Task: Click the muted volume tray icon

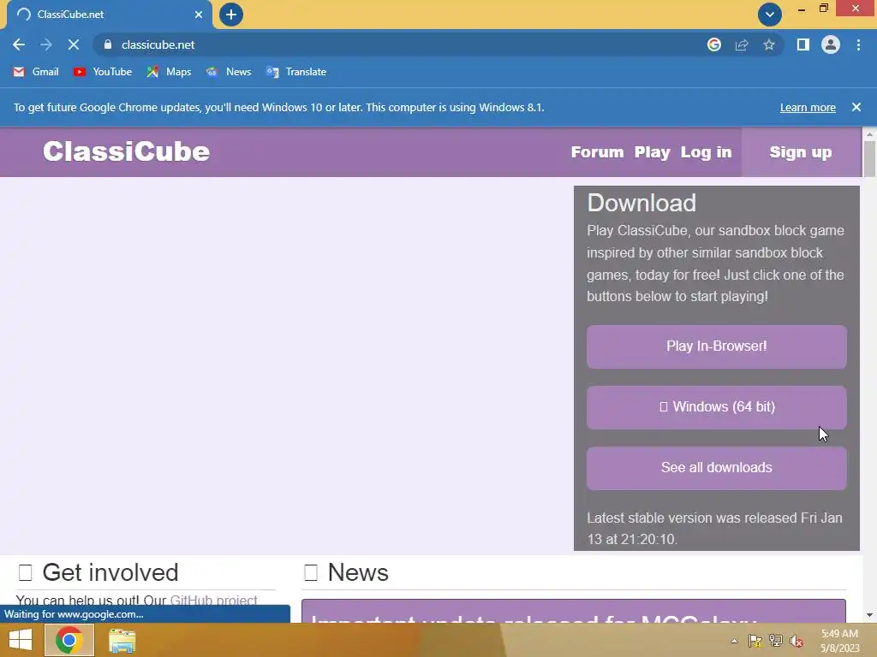Action: tap(796, 641)
